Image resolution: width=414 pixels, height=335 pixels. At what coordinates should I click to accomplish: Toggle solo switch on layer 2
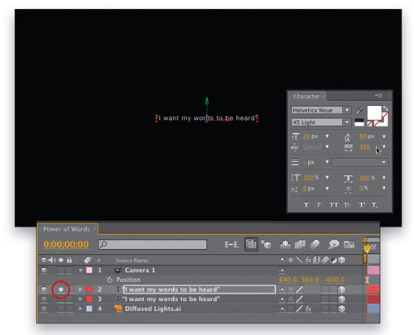coord(60,290)
